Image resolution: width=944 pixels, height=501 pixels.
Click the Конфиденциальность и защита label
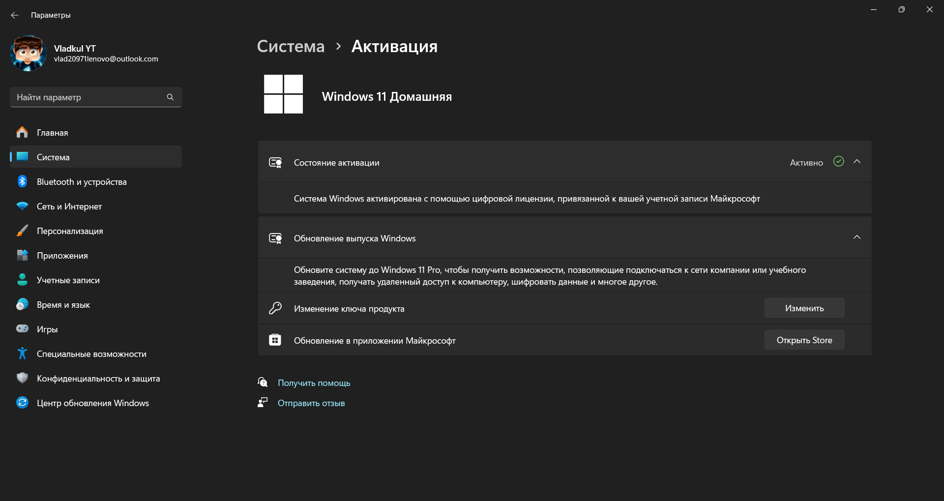98,379
